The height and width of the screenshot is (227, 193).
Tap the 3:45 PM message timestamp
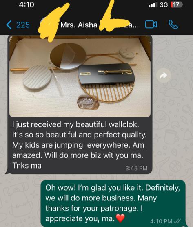click(136, 168)
